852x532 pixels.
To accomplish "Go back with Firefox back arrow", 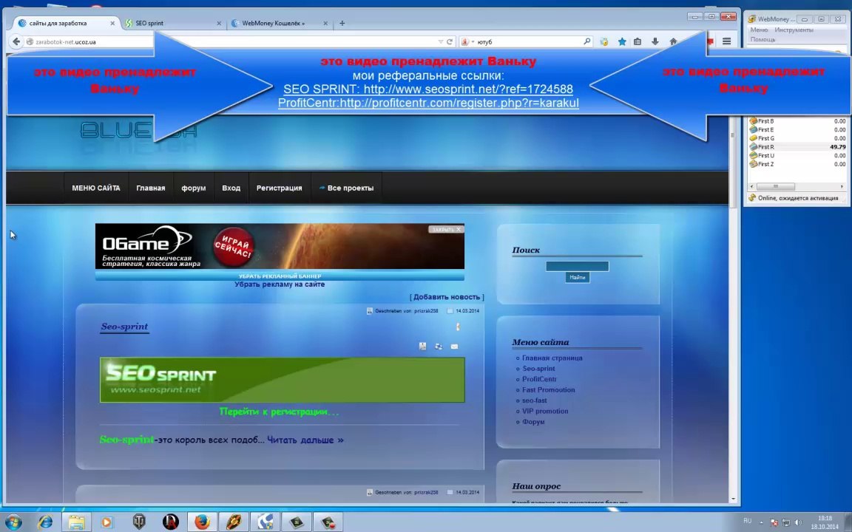I will coord(16,41).
